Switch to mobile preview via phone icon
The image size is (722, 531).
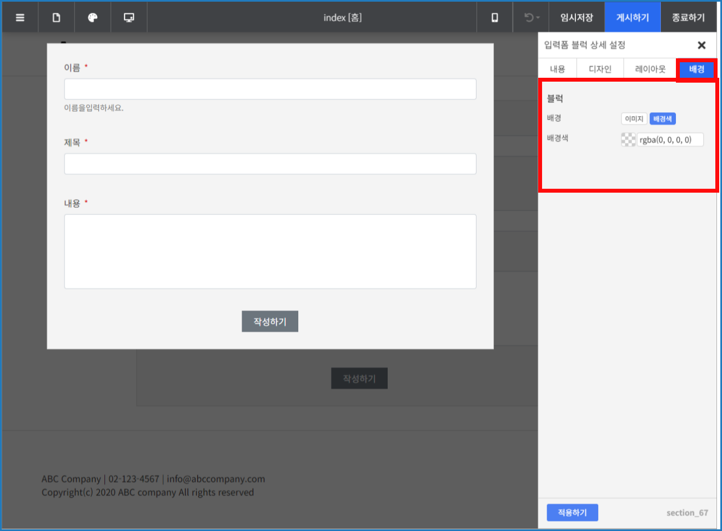click(494, 17)
